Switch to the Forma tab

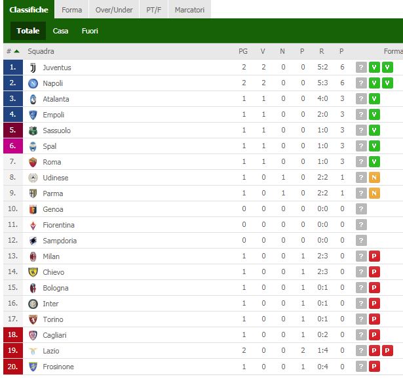(71, 10)
